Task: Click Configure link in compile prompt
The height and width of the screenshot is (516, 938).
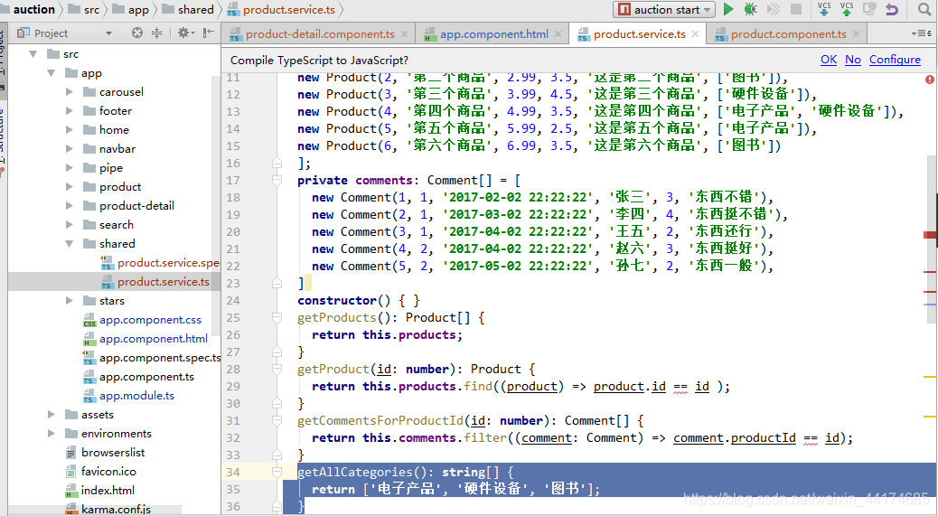Action: [x=895, y=60]
